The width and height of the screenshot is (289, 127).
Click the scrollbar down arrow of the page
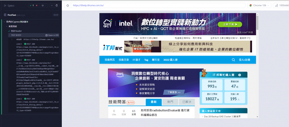pos(257,117)
